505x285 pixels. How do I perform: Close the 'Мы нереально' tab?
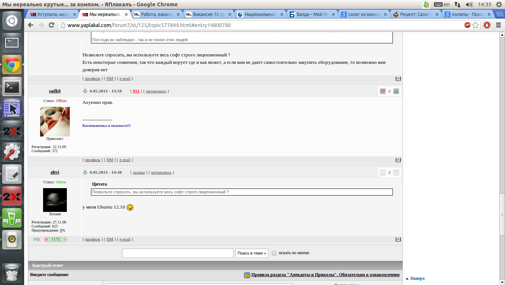click(126, 14)
